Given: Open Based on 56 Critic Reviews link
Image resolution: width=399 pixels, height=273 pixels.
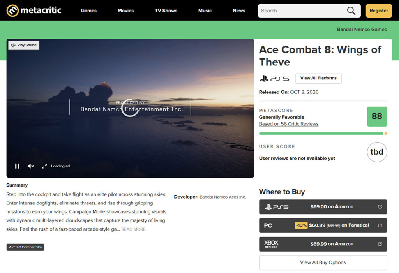Looking at the screenshot, I should coord(289,124).
